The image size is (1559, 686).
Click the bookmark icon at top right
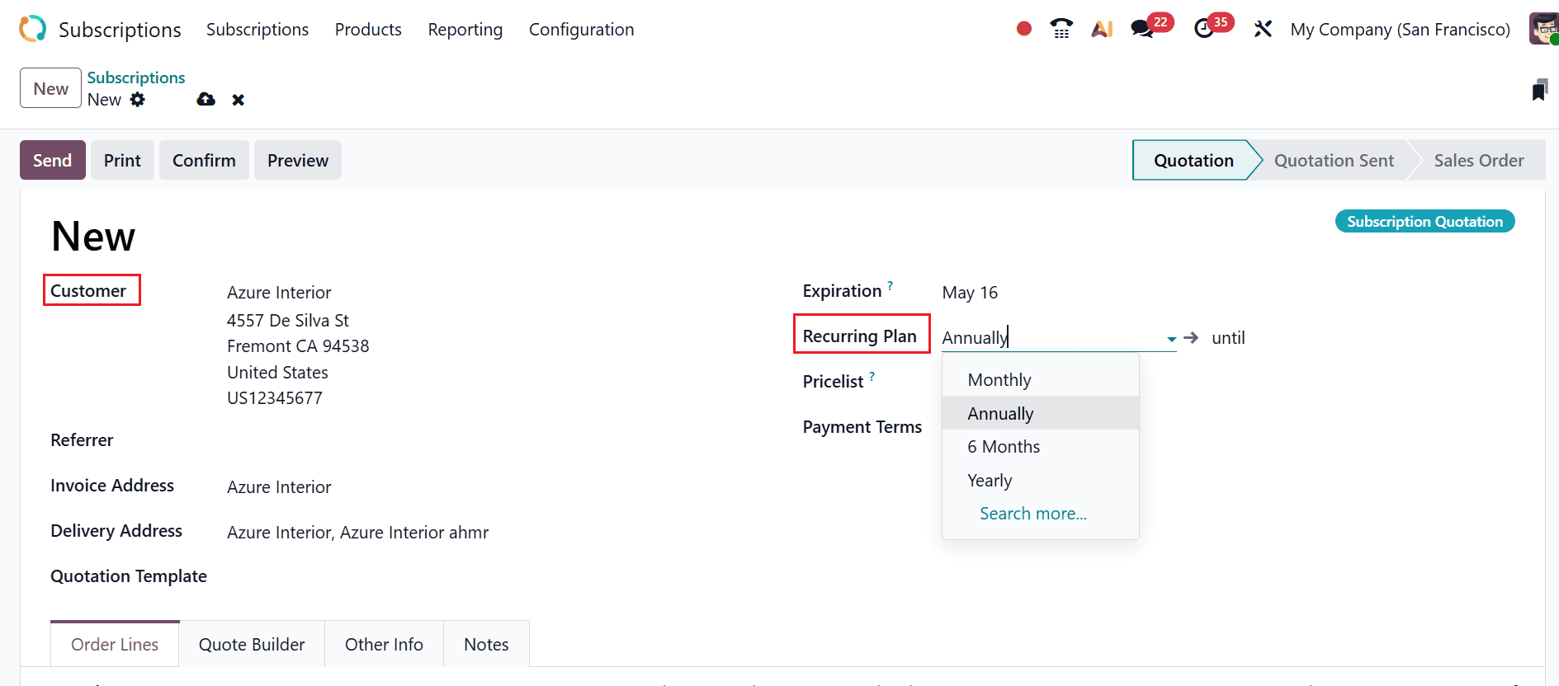tap(1539, 90)
